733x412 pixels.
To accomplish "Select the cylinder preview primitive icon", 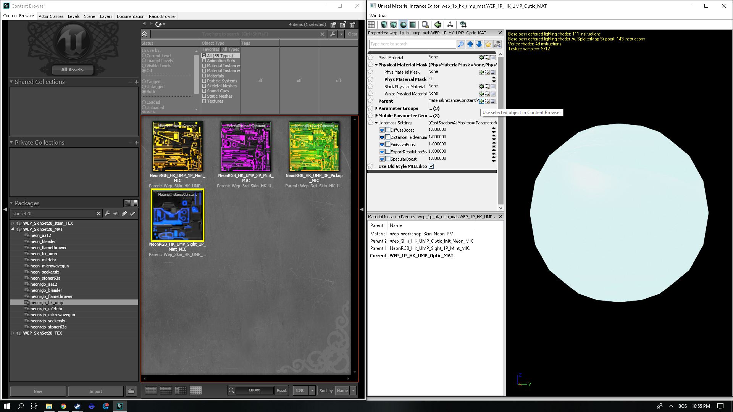I will (384, 25).
